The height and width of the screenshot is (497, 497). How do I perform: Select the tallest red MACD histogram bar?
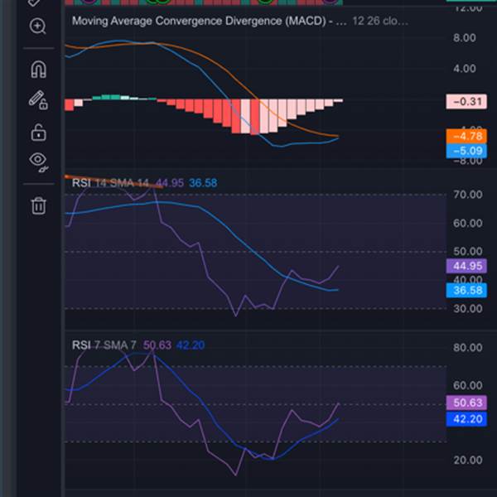click(255, 118)
